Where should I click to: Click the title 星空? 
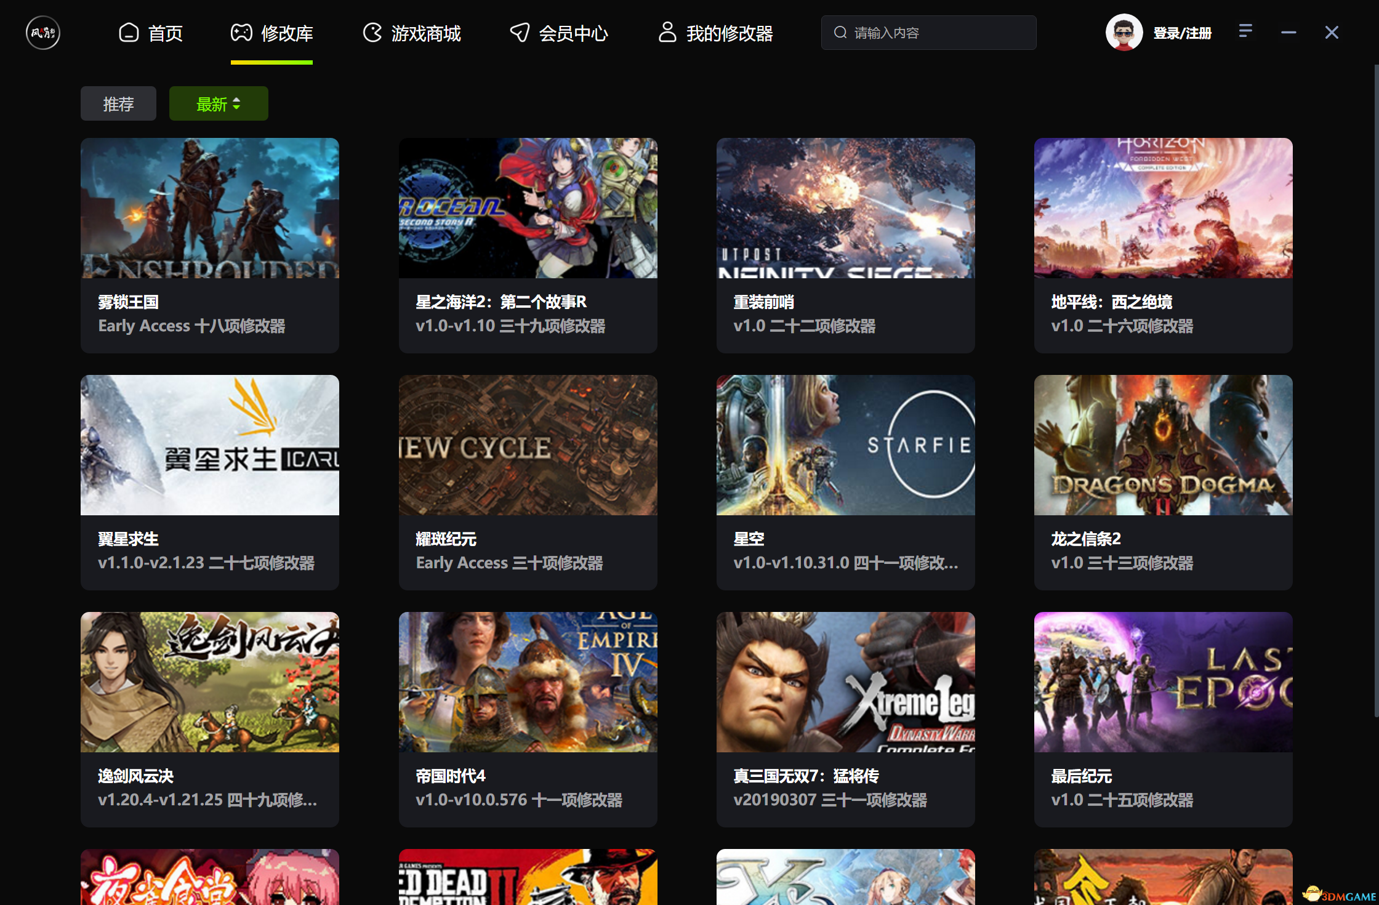tap(749, 539)
